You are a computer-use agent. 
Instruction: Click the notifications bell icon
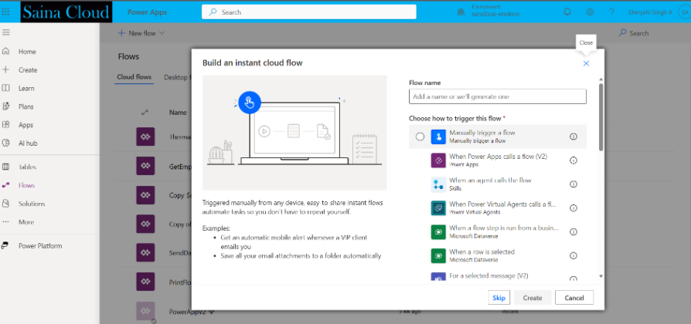pos(567,12)
